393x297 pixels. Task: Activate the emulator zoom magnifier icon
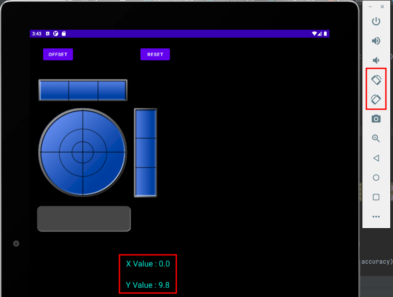coord(376,139)
